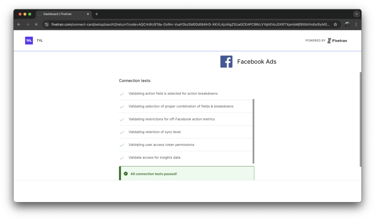Select the Dashboard | Fivetran tab
The image size is (375, 220).
tap(64, 14)
